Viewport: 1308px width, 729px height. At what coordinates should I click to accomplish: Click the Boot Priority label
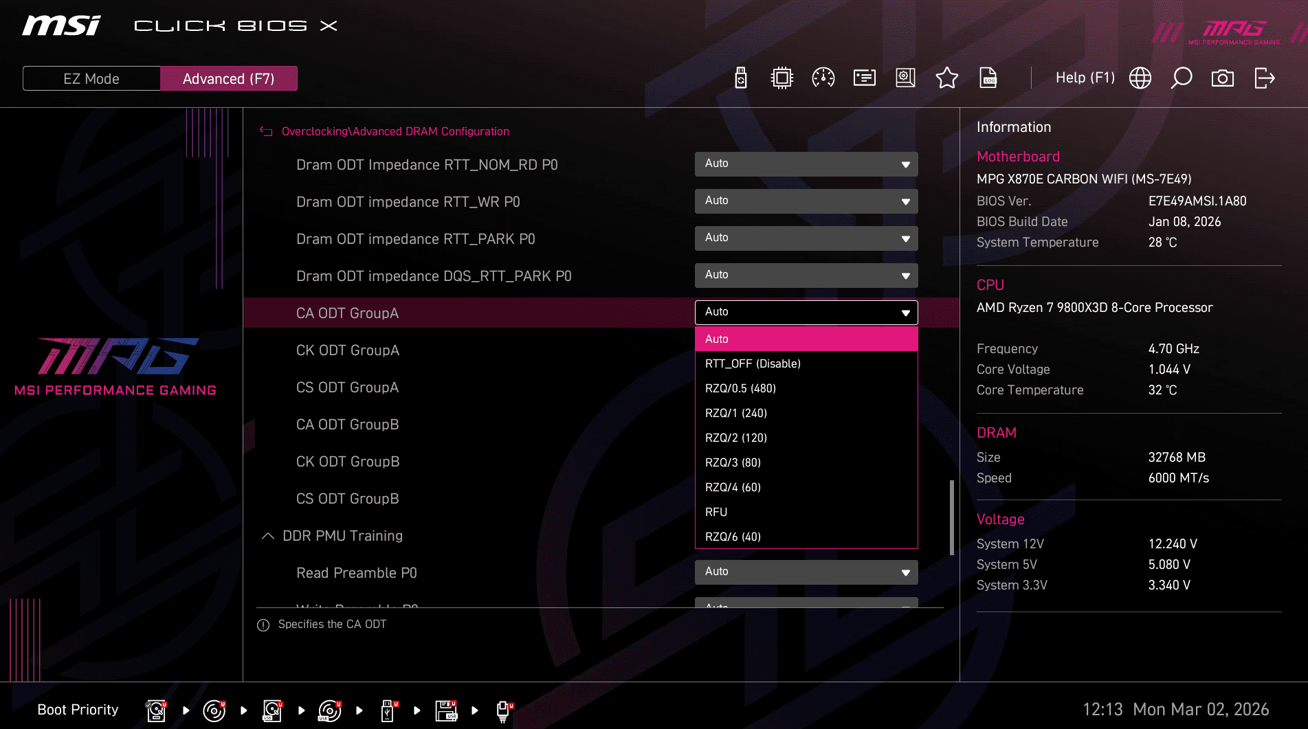pos(78,710)
